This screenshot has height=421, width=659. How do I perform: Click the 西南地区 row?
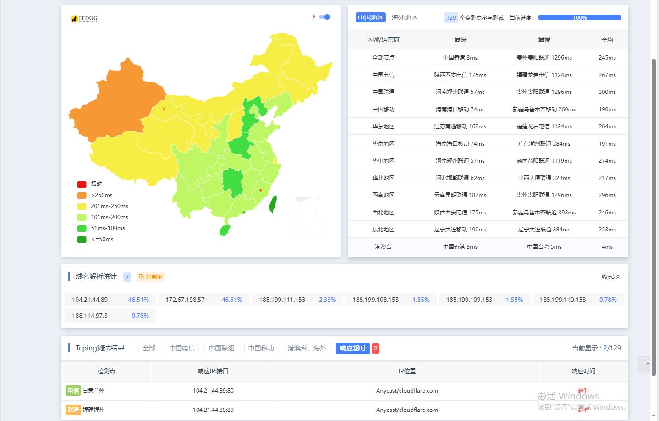(x=488, y=195)
